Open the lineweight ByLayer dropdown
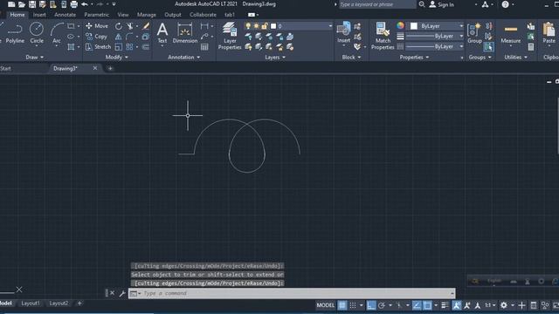Screen dimensions: 559x314 (461, 36)
